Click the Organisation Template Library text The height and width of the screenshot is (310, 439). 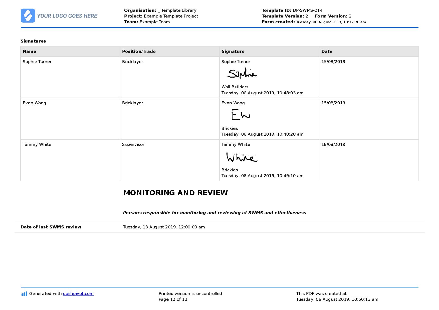point(160,11)
